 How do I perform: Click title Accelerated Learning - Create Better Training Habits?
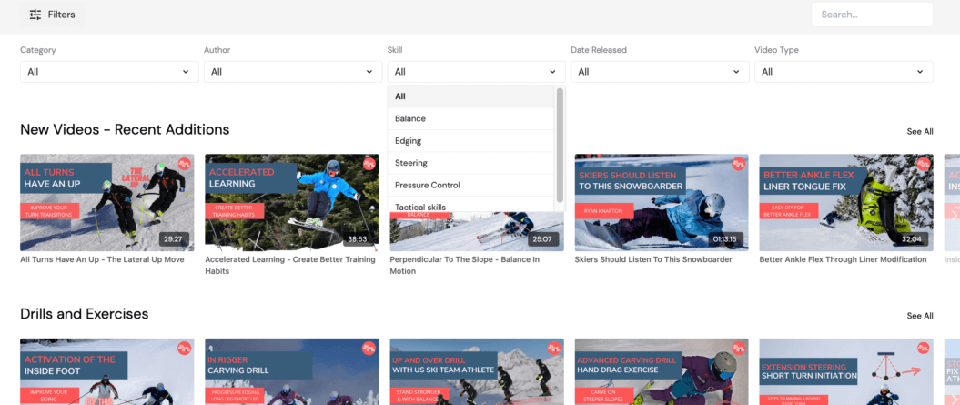[x=290, y=266]
